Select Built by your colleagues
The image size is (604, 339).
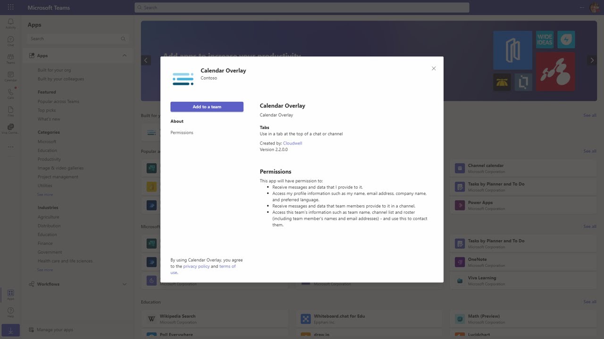coord(61,79)
